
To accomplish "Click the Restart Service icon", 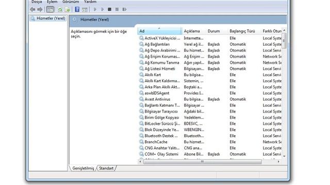I will (x=124, y=9).
